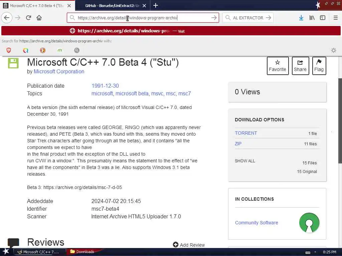Click Add Review

189,245
